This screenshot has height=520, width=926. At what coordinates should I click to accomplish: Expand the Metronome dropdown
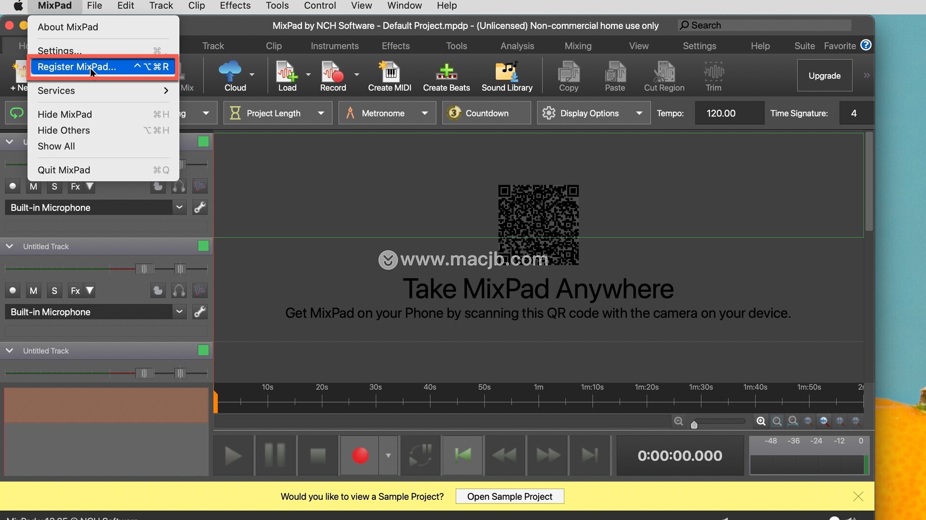click(x=424, y=114)
